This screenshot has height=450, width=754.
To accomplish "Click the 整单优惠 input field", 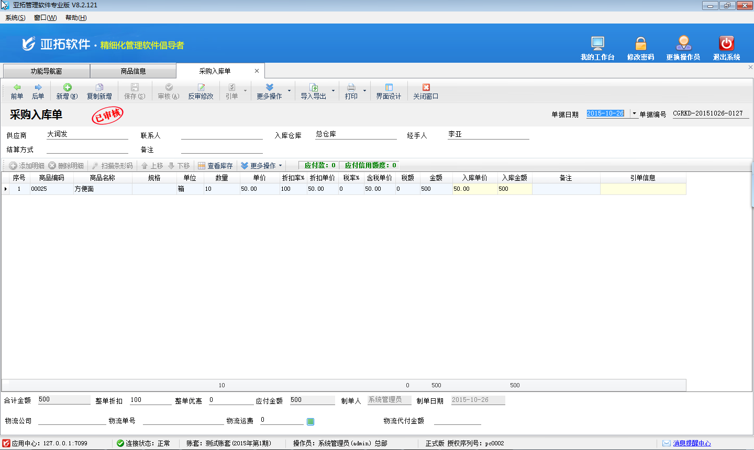I will [x=230, y=400].
